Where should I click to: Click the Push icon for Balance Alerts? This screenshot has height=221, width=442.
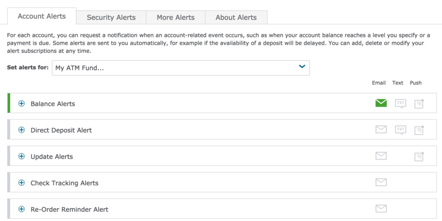(419, 103)
